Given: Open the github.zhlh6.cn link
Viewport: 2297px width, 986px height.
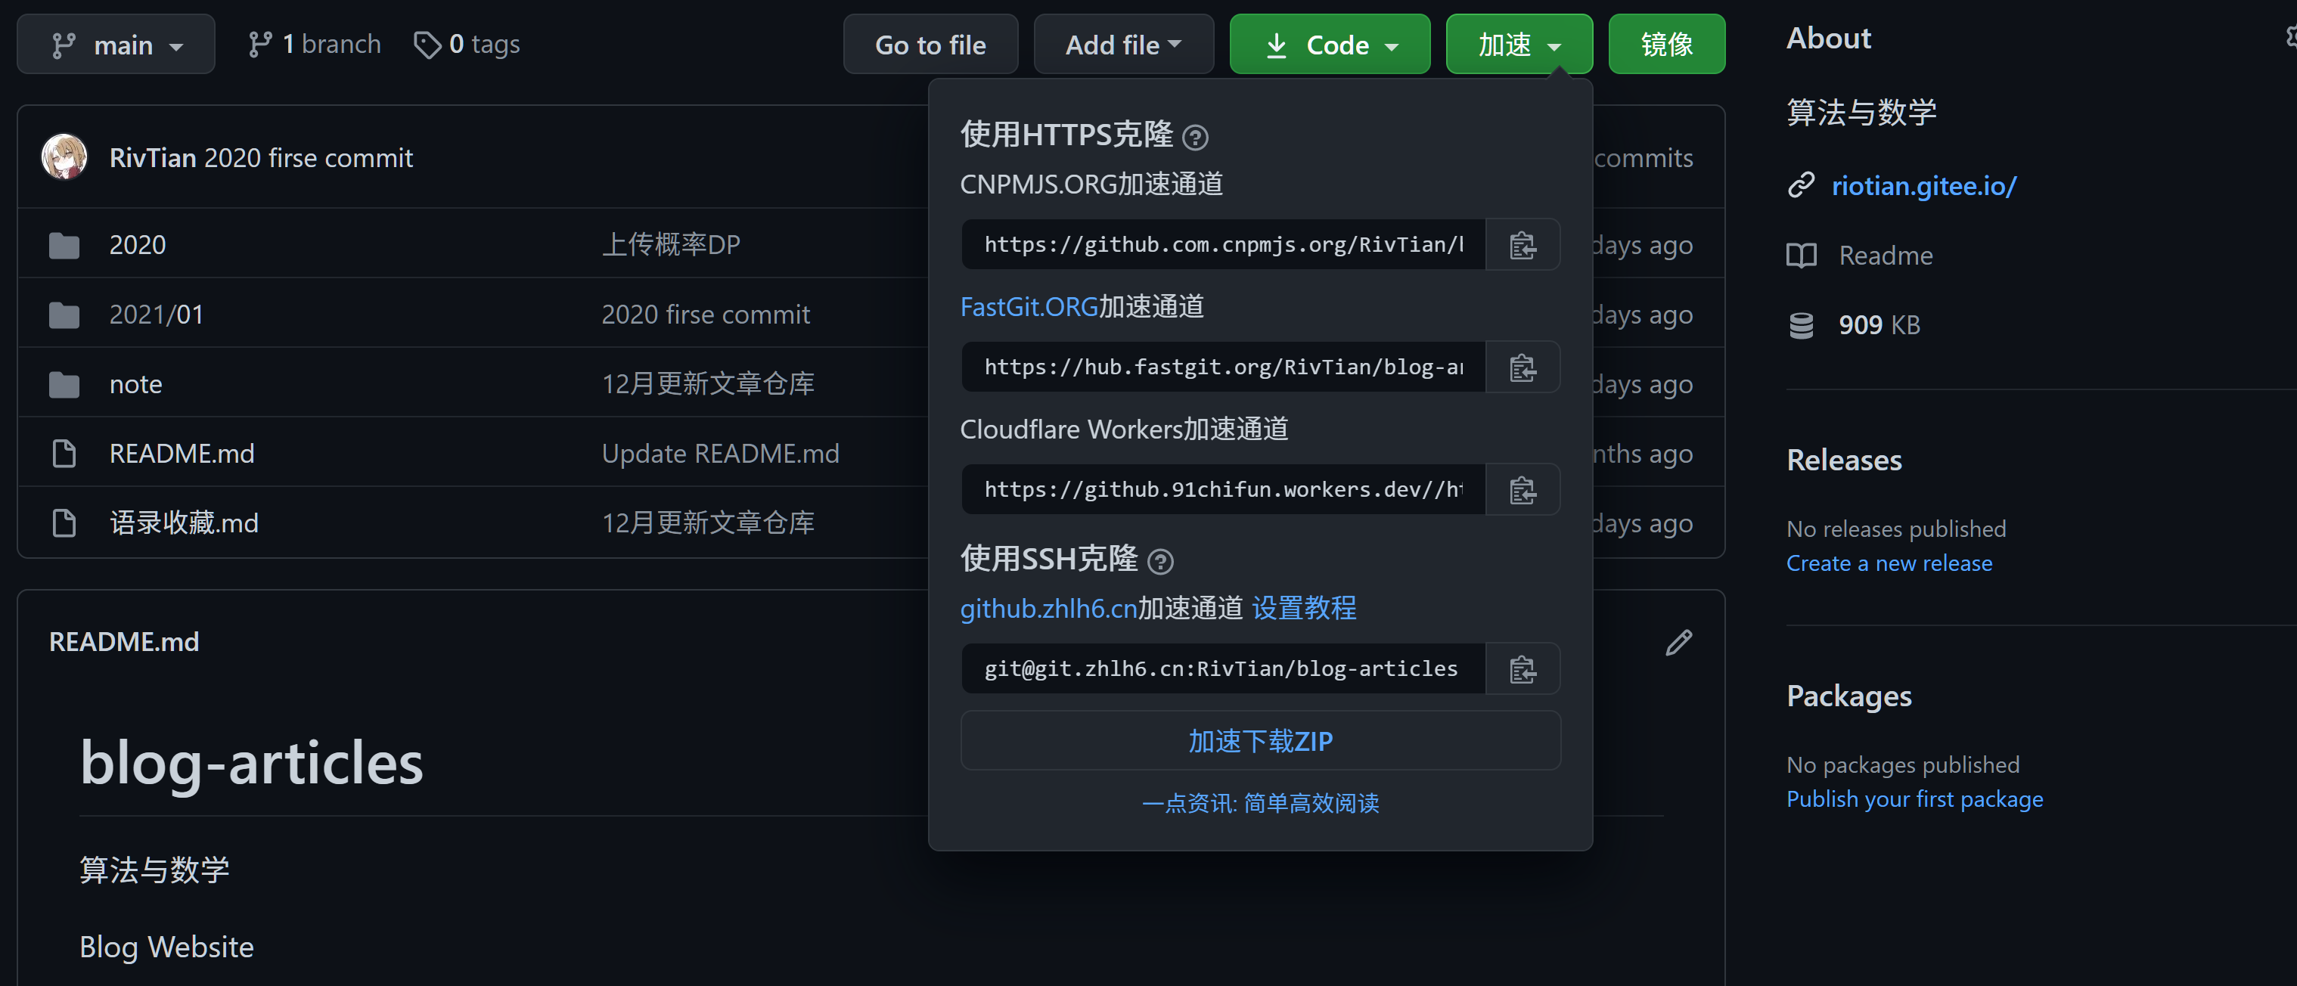Looking at the screenshot, I should point(1048,609).
